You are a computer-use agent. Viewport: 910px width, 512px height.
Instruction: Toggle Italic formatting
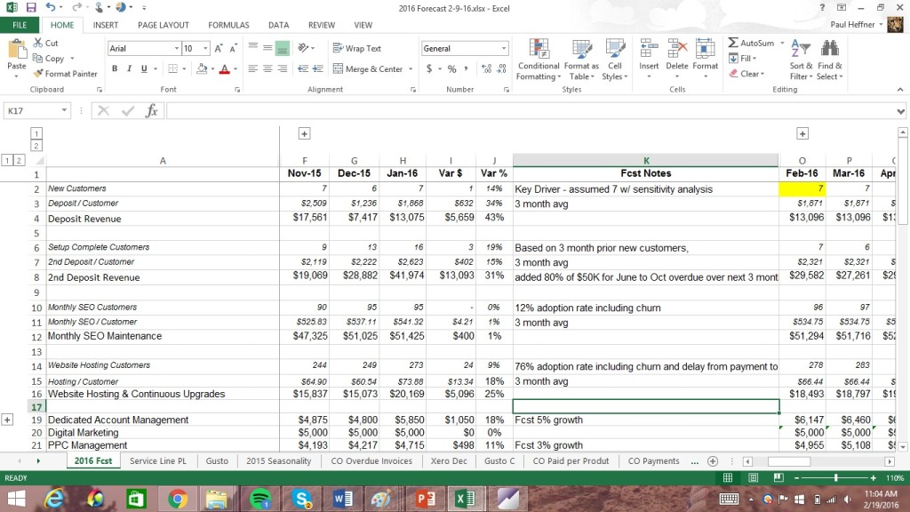tap(129, 68)
